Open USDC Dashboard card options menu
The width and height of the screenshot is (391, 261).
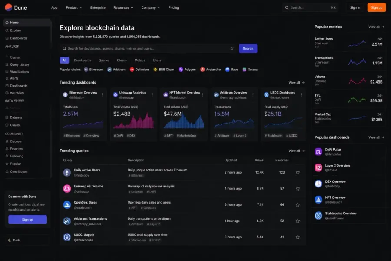click(x=301, y=95)
